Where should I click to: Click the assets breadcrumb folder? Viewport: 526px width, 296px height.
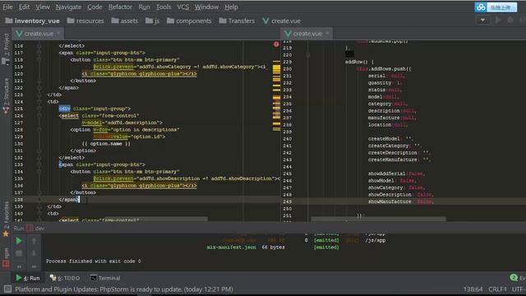pyautogui.click(x=125, y=21)
